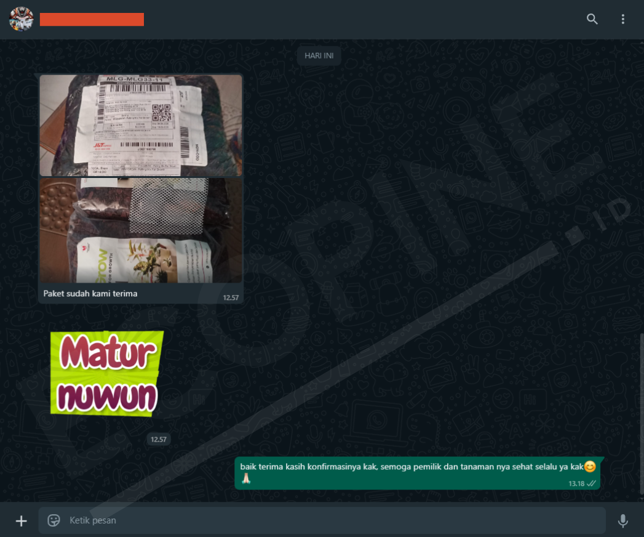Open contact info from the redacted name
The width and height of the screenshot is (644, 537).
click(92, 20)
